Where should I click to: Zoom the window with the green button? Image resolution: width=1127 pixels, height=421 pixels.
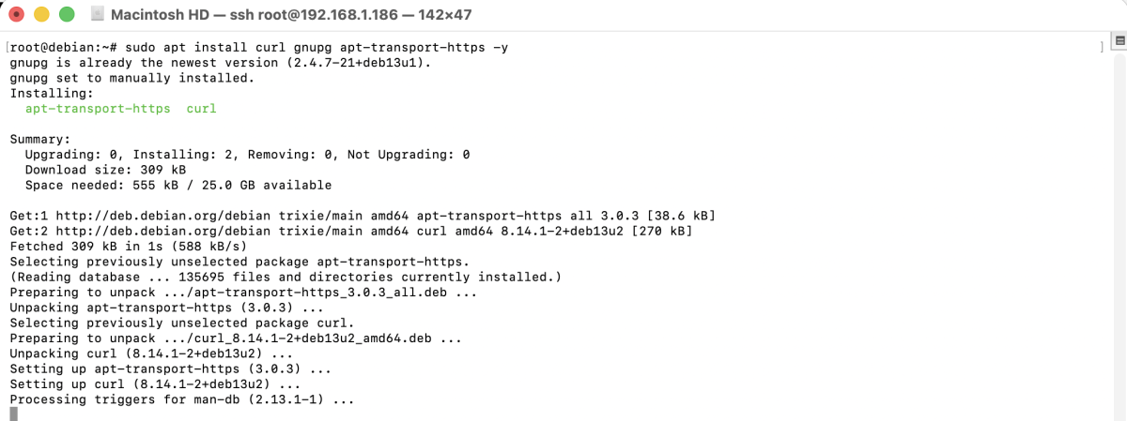pyautogui.click(x=67, y=15)
